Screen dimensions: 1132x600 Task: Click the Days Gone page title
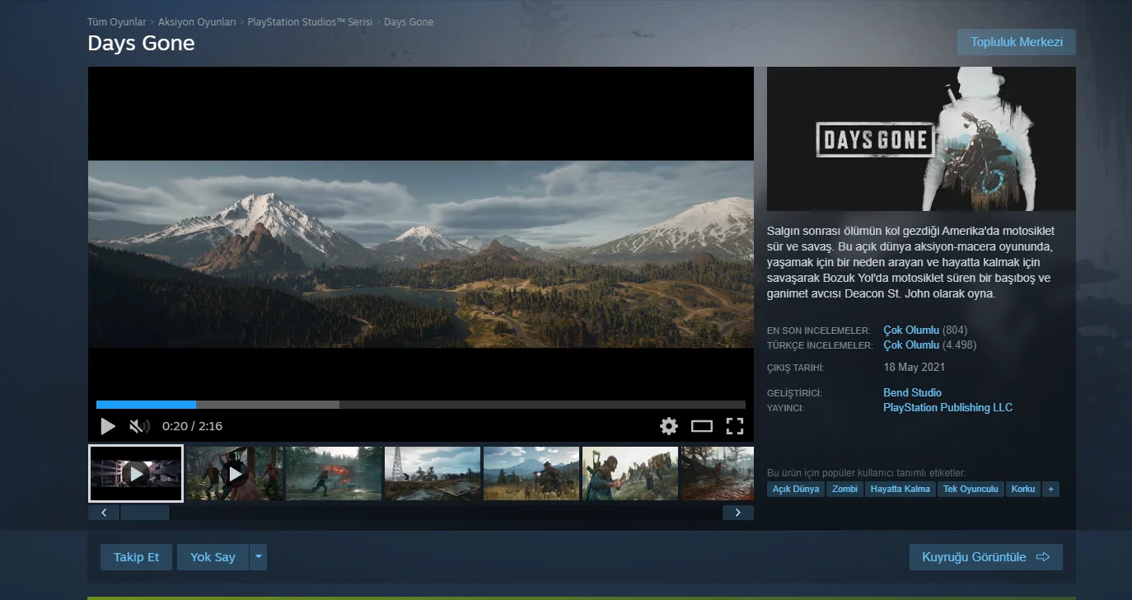coord(141,43)
